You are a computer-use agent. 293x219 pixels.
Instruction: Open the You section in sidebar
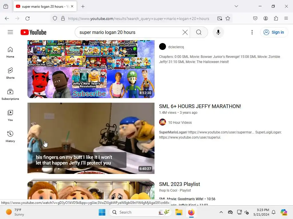[x=10, y=116]
